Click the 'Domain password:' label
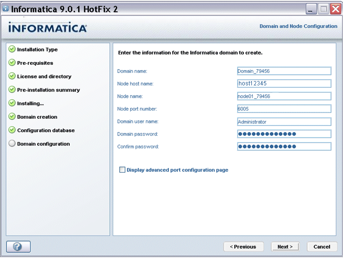This screenshot has width=343, height=258. pos(137,134)
